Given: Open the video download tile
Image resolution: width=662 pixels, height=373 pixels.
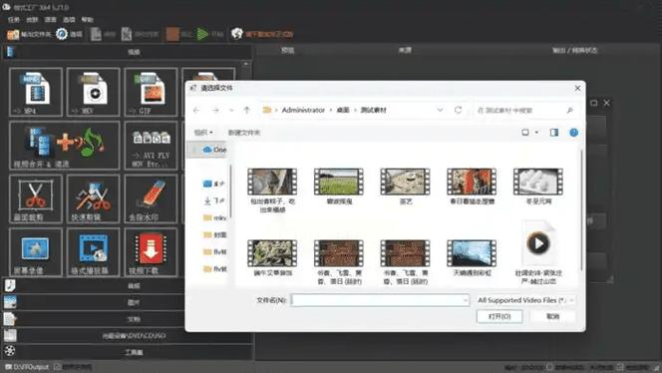Looking at the screenshot, I should coord(151,252).
